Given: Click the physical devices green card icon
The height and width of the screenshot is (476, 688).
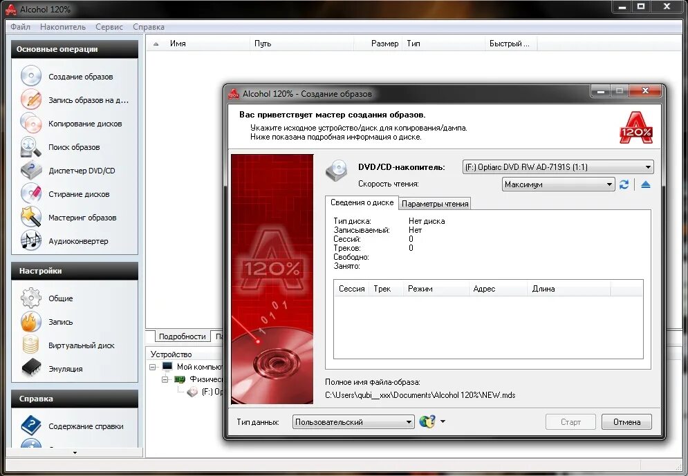Looking at the screenshot, I should pyautogui.click(x=180, y=379).
